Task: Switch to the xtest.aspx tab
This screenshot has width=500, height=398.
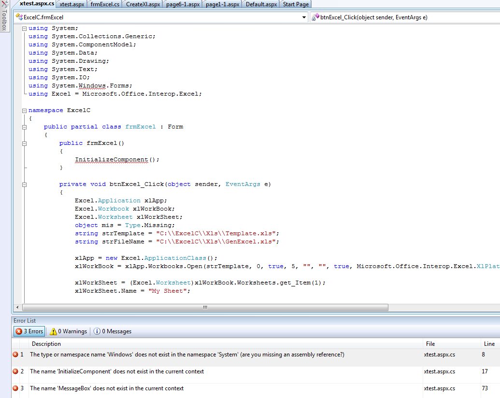Action: point(72,4)
